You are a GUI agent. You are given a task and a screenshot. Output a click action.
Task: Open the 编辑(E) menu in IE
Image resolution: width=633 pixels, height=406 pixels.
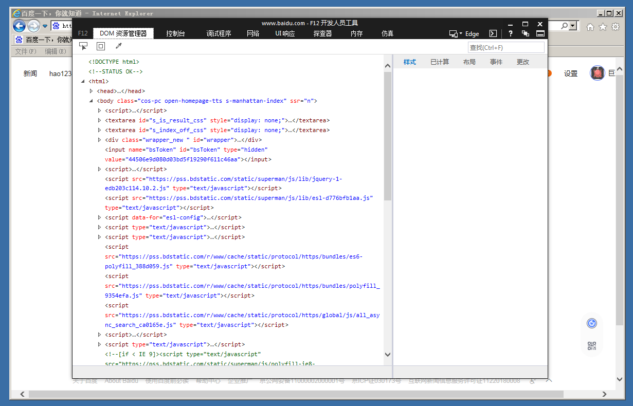[x=56, y=51]
